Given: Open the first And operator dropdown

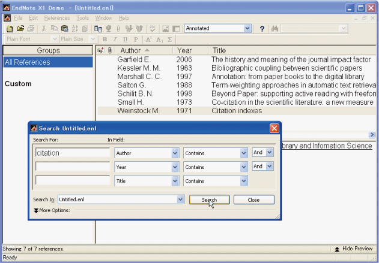Looking at the screenshot, I should pyautogui.click(x=269, y=152).
